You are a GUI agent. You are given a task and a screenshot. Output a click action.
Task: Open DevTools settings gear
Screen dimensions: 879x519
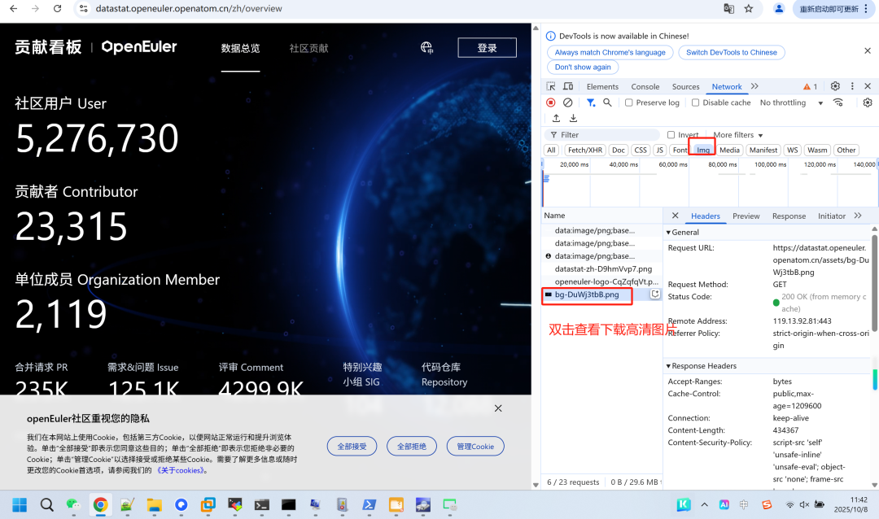point(834,86)
